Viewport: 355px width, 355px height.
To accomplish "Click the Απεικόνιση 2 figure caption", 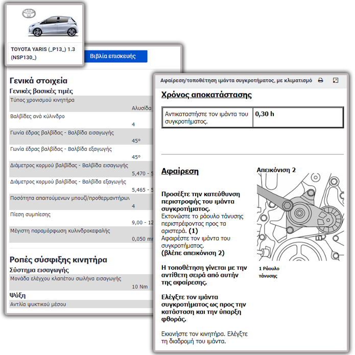I will point(276,170).
